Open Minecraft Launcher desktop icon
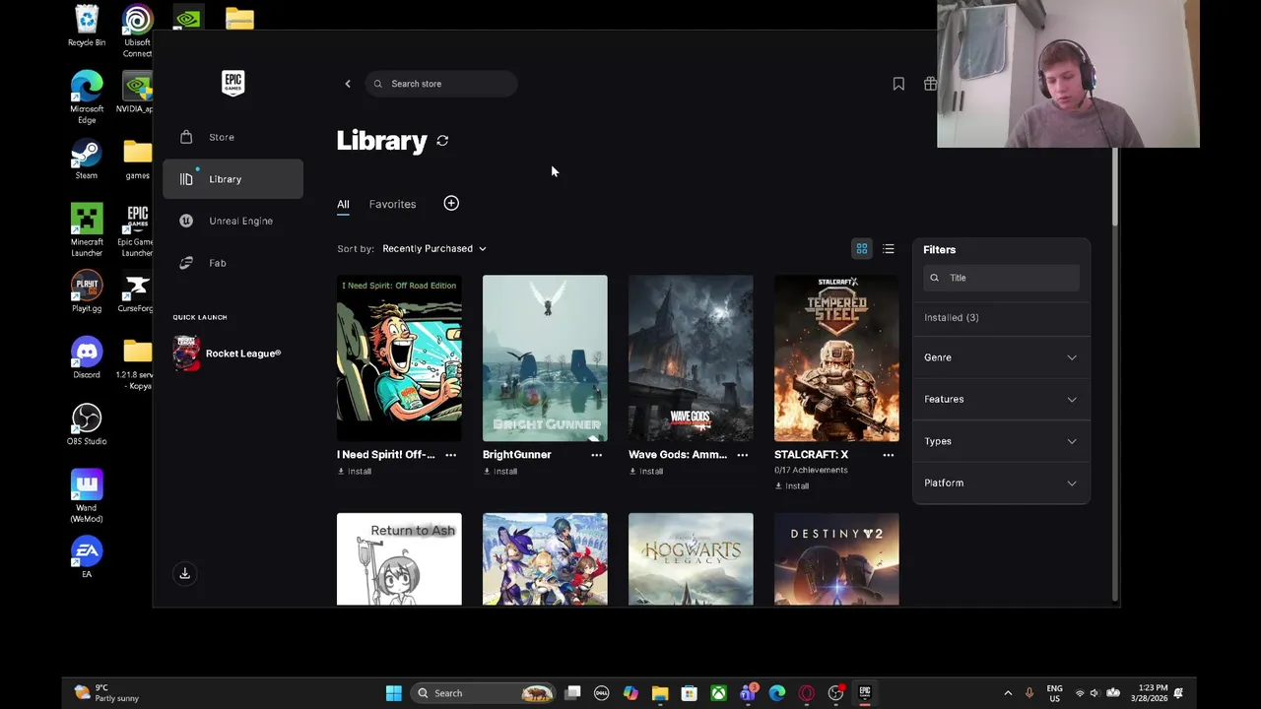Screen dimensions: 1261x709 pyautogui.click(x=87, y=230)
